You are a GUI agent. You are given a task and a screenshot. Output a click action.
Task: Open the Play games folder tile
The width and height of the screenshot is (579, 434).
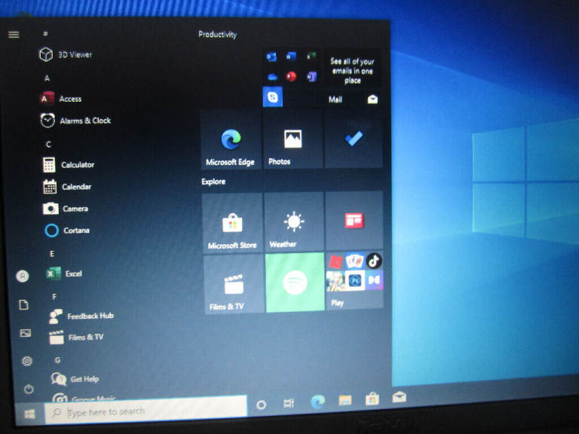354,280
